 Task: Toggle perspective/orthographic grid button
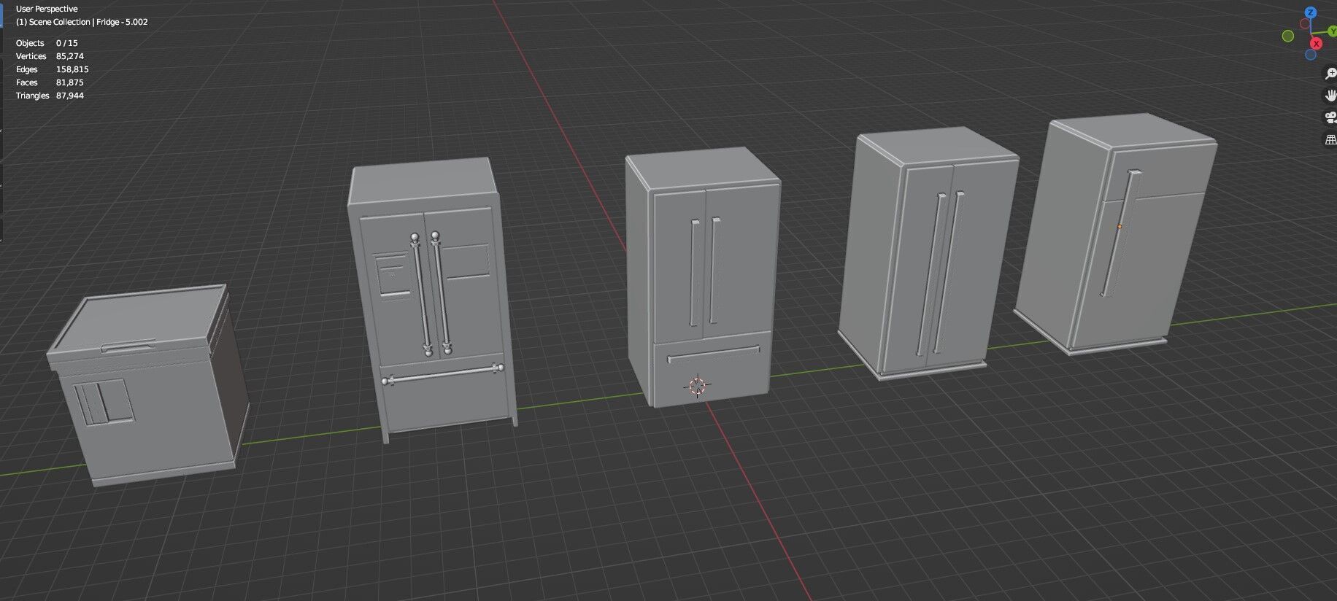coord(1330,139)
